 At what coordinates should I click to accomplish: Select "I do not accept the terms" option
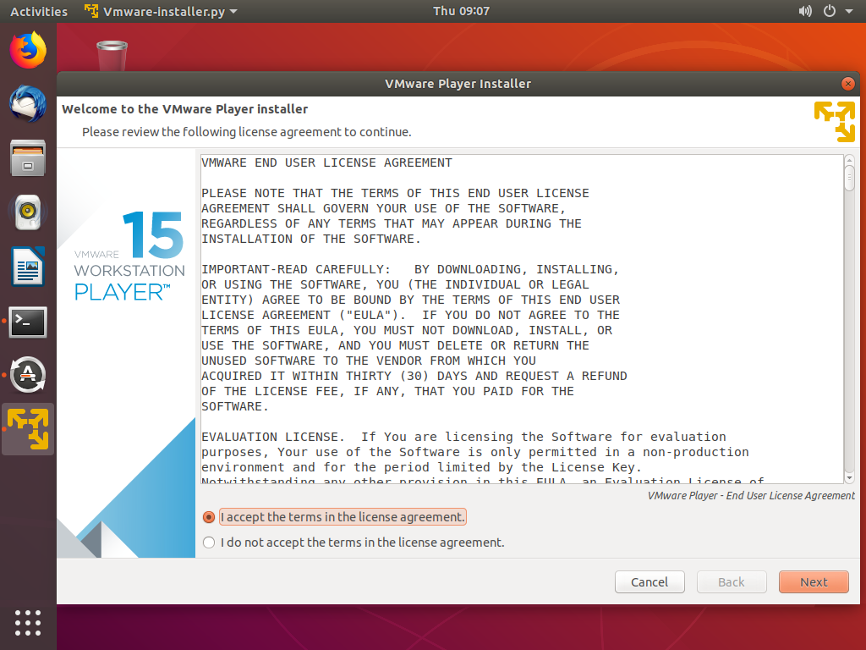209,543
